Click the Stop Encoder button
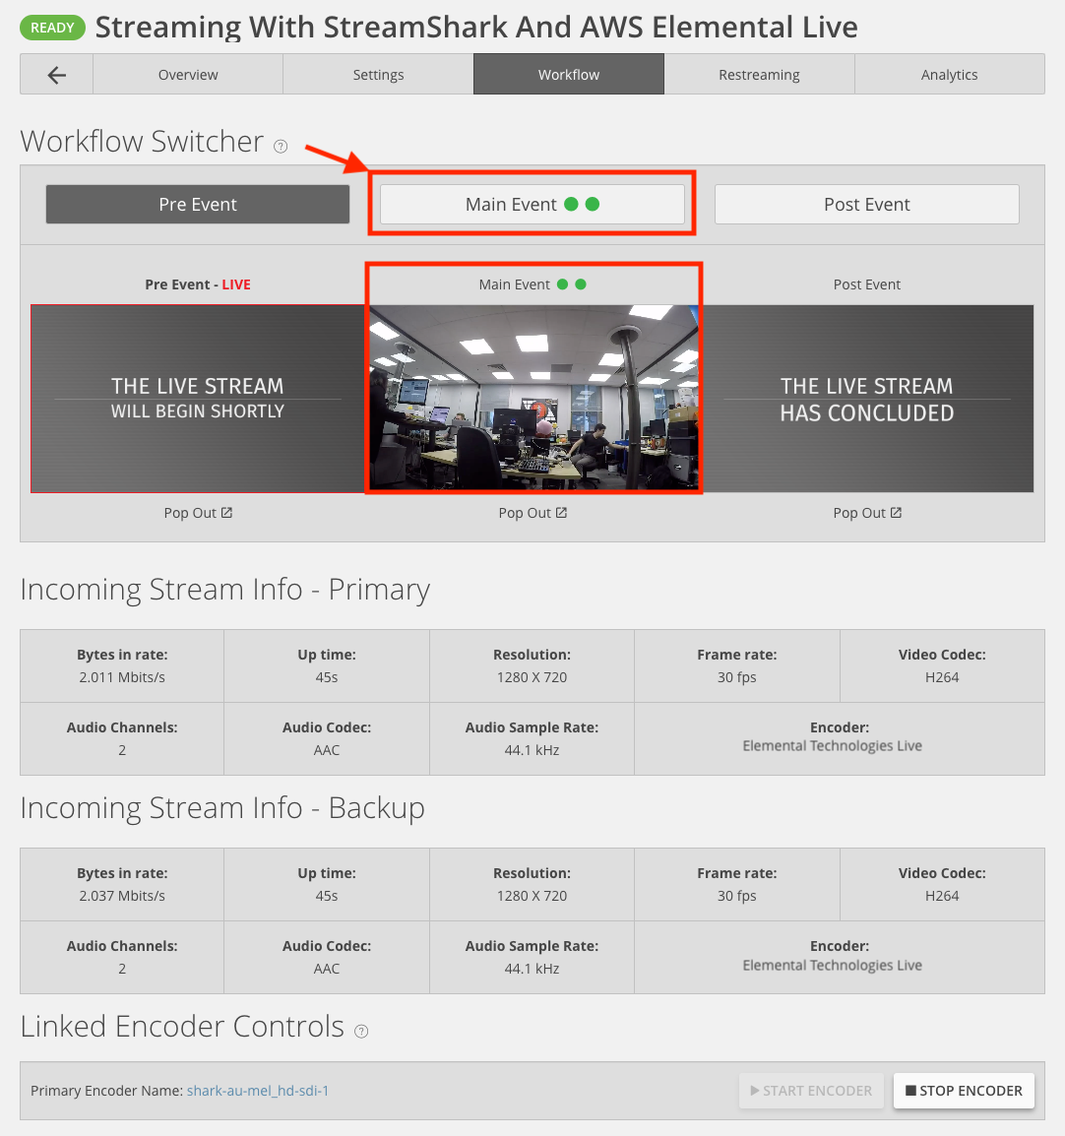 coord(964,1091)
